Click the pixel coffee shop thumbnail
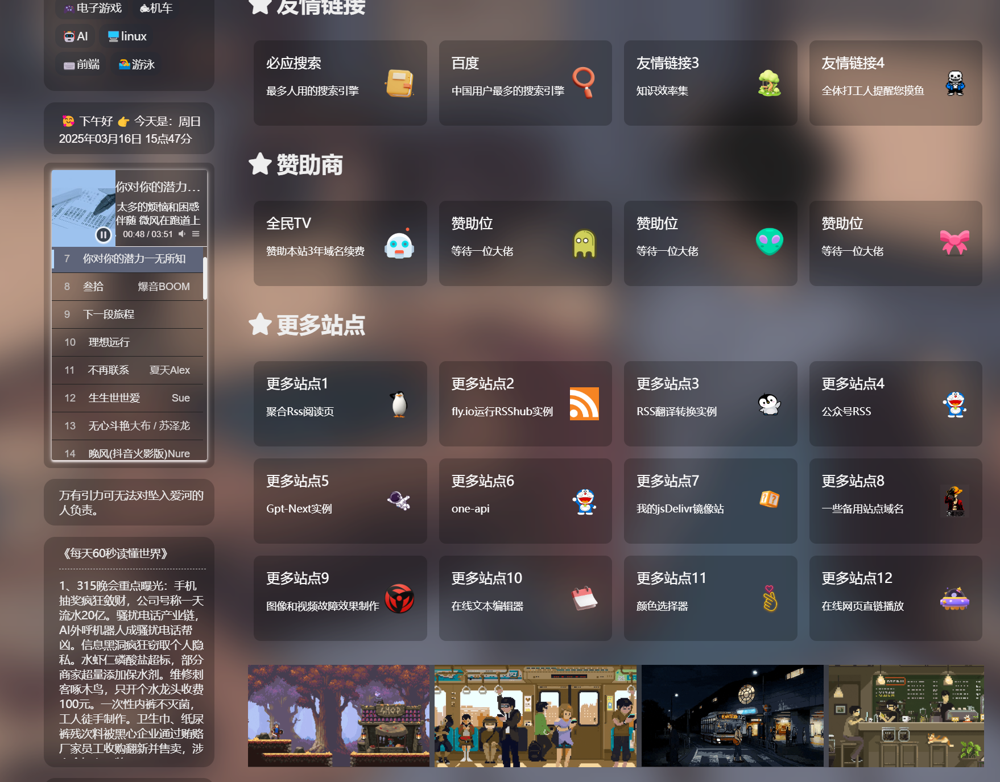1000x782 pixels. [x=906, y=716]
